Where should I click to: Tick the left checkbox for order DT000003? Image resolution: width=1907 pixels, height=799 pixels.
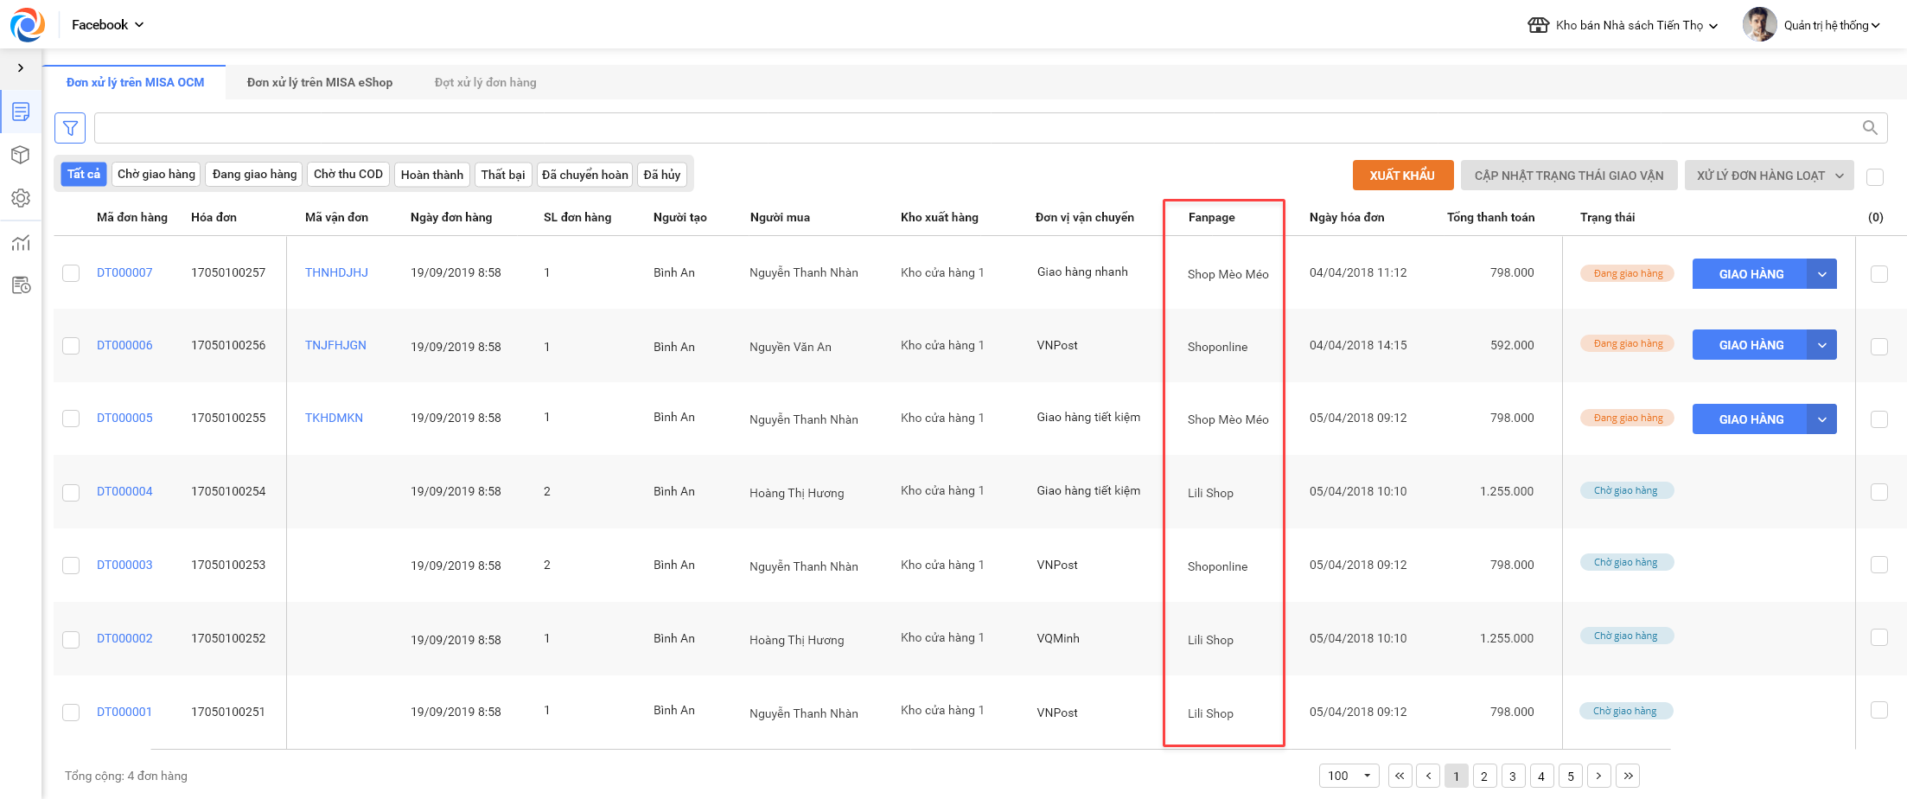[71, 566]
